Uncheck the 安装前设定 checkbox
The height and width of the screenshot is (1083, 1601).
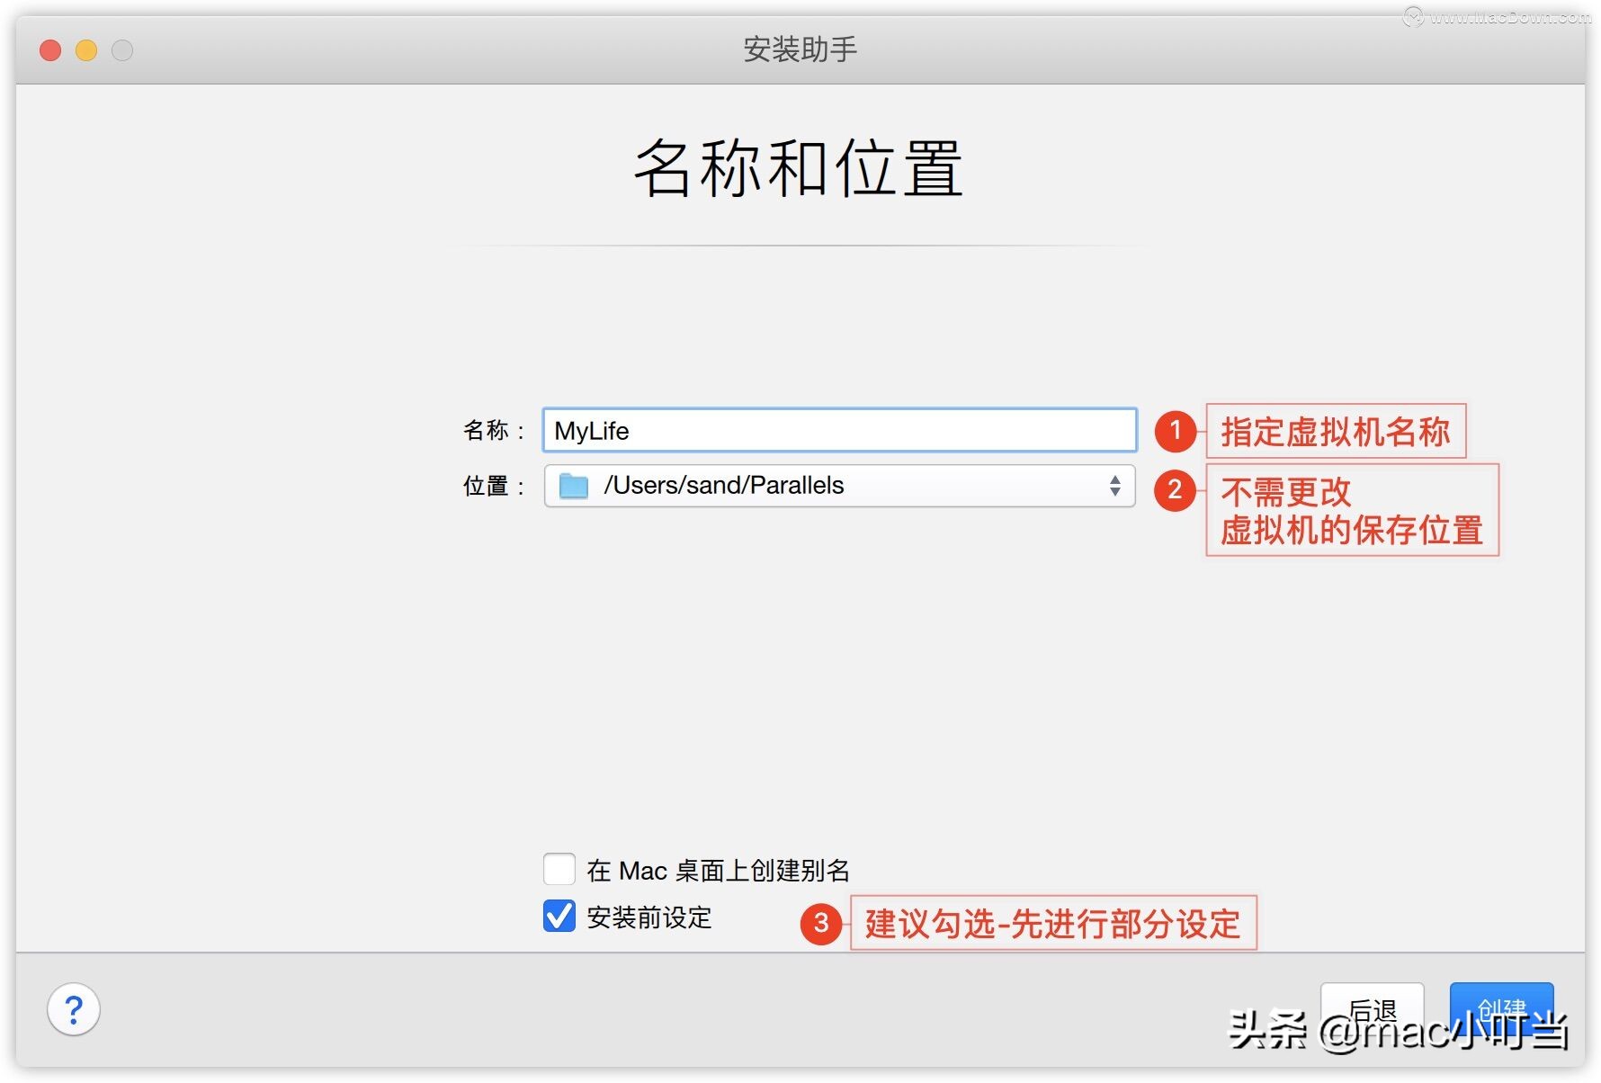(x=558, y=917)
